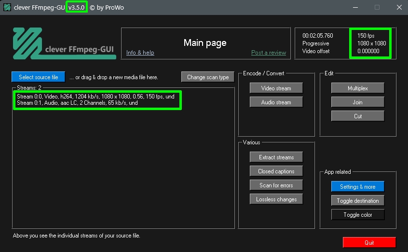Click the 00:02:05.760 duration value
This screenshot has height=252, width=408.
(317, 35)
